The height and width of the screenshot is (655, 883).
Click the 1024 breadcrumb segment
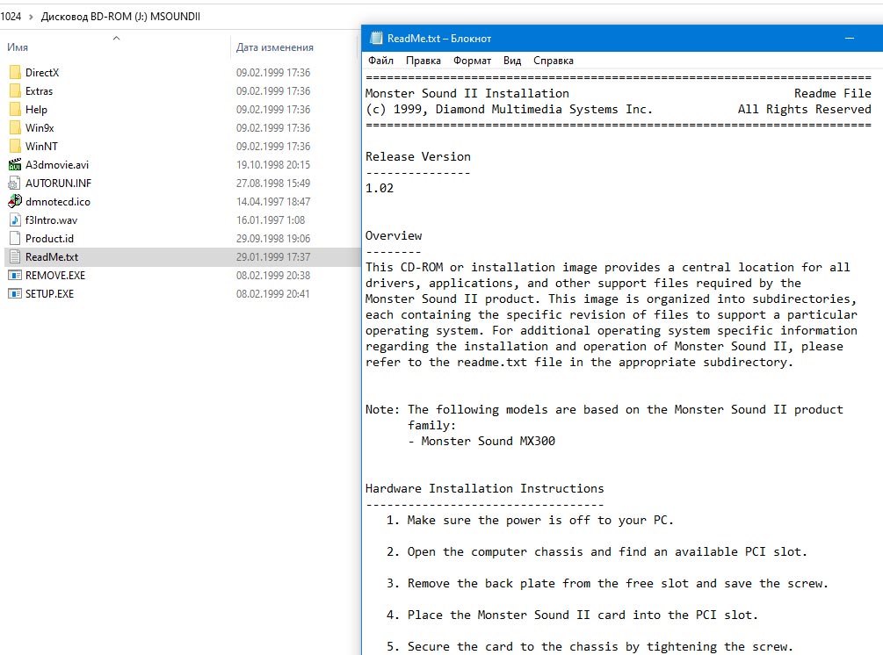tap(11, 17)
